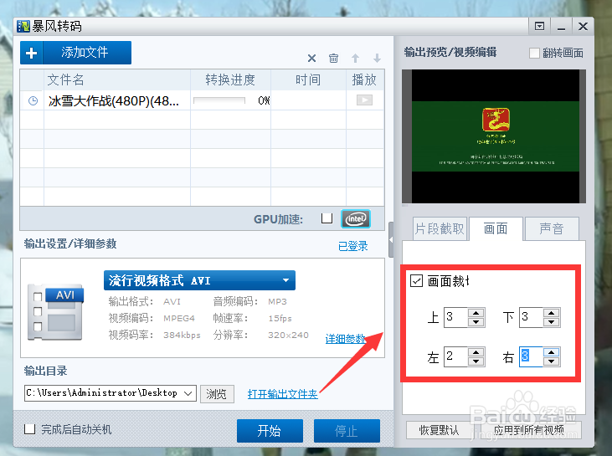
Task: Click the video preview thumbnail
Action: 494,136
